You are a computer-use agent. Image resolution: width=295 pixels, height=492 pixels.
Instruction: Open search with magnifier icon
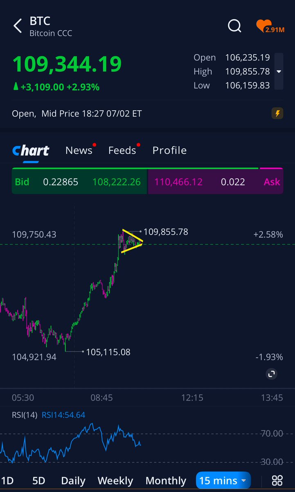tap(234, 26)
